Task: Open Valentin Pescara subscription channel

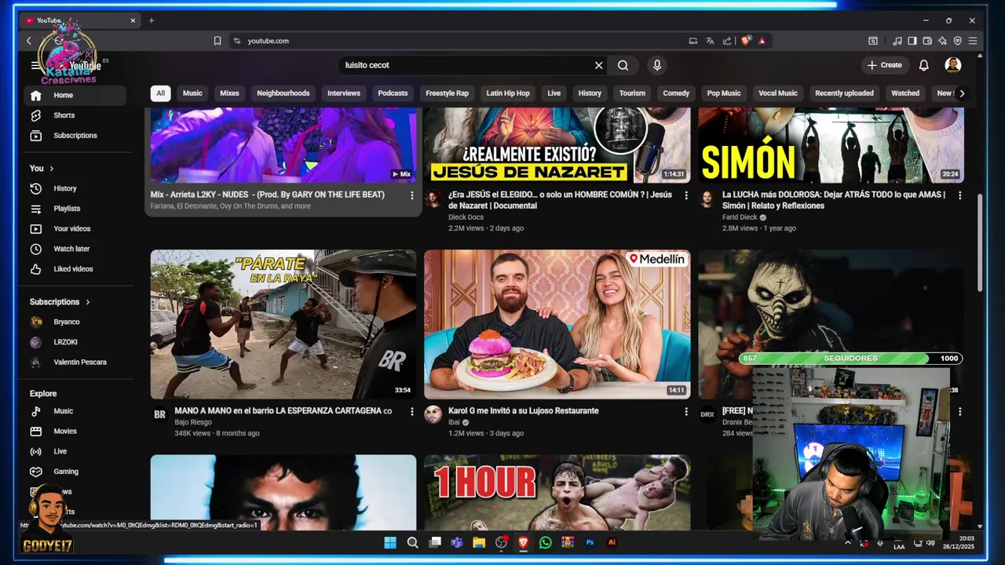Action: pyautogui.click(x=76, y=363)
